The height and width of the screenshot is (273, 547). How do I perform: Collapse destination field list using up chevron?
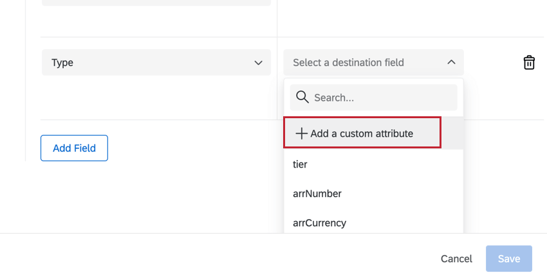(451, 62)
